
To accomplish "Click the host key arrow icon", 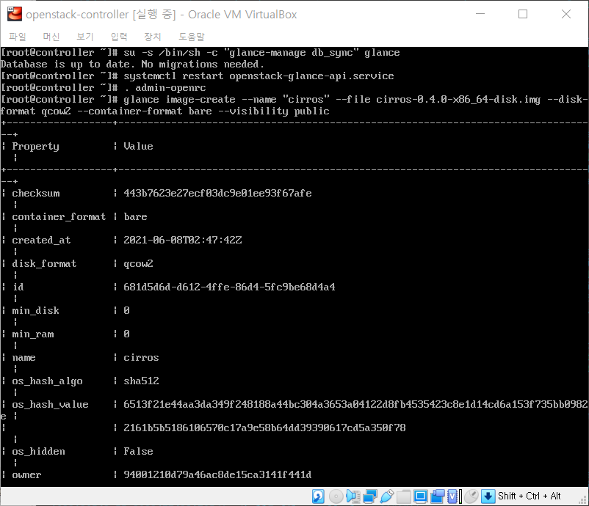I will [488, 496].
